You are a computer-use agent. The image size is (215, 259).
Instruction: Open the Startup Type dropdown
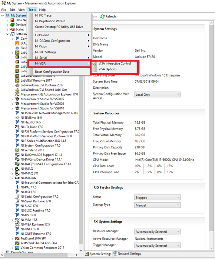pyautogui.click(x=157, y=205)
